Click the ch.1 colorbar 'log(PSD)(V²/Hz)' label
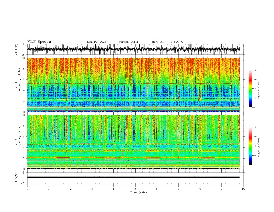The width and height of the screenshot is (274, 212). pos(259,90)
